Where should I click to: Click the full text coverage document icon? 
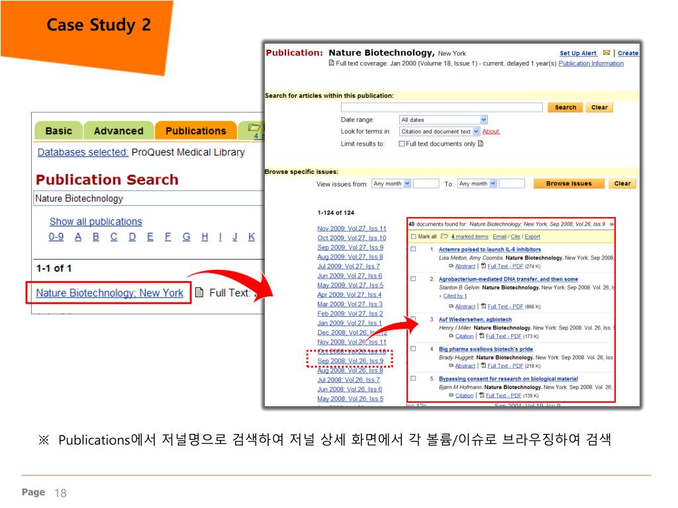(x=332, y=63)
